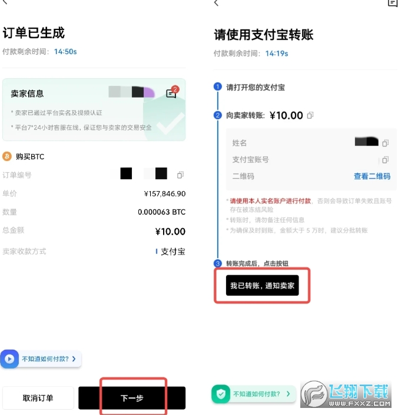Tap step 1 marker 请打开您的支付宝
The image size is (398, 415).
coord(217,88)
